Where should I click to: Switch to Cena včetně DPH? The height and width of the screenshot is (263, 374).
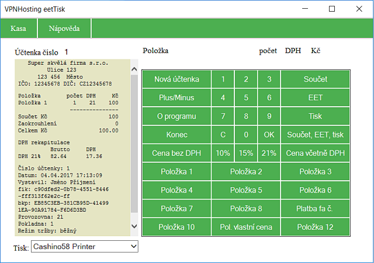pos(316,153)
